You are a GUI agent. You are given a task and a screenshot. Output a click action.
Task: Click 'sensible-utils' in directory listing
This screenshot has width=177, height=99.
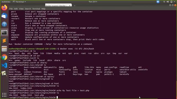point(128,70)
